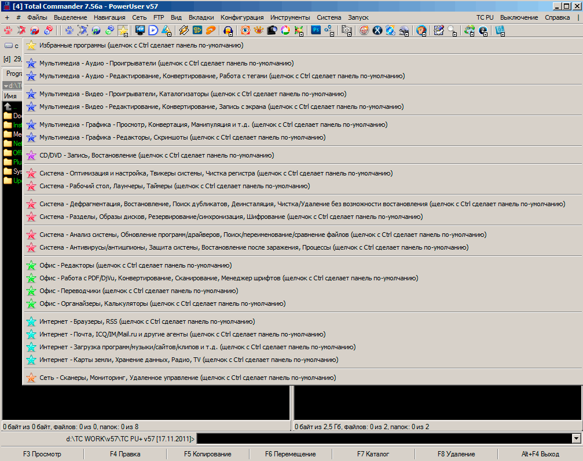Open the Инструменты menu in menu bar
Image resolution: width=583 pixels, height=461 pixels.
289,17
